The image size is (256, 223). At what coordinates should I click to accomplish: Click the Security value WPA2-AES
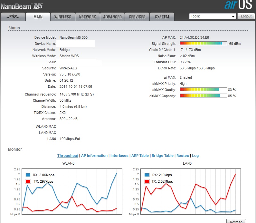(68, 68)
